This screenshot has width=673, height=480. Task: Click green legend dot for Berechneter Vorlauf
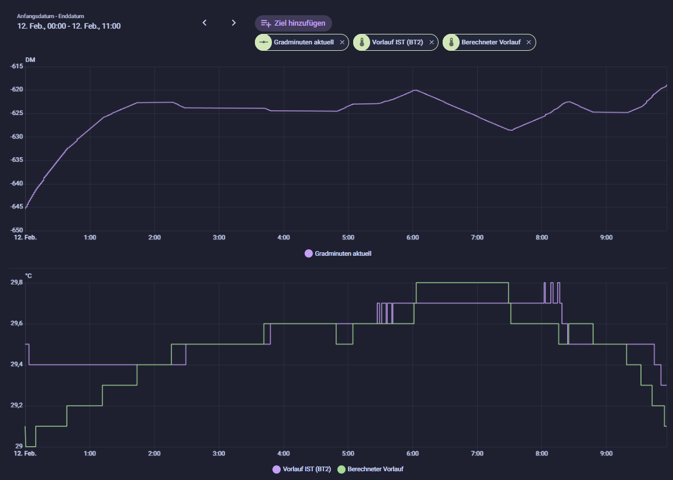[341, 469]
